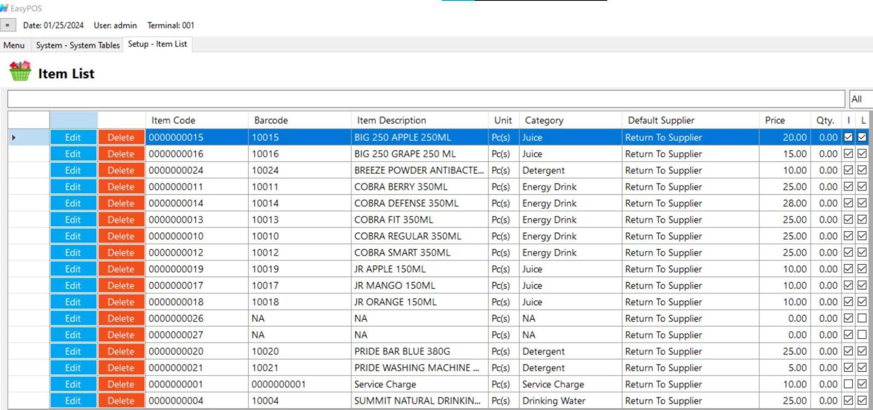Toggle I checkbox for BREEZE POWDER row
The height and width of the screenshot is (410, 873).
848,170
